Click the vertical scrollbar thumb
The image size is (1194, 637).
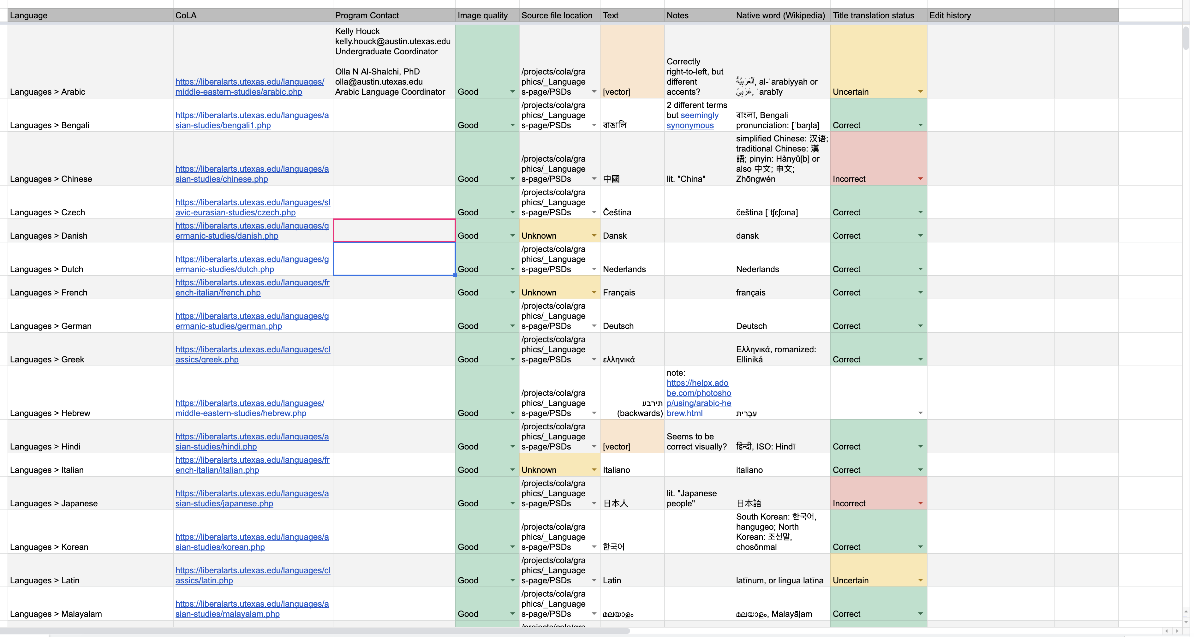1186,38
